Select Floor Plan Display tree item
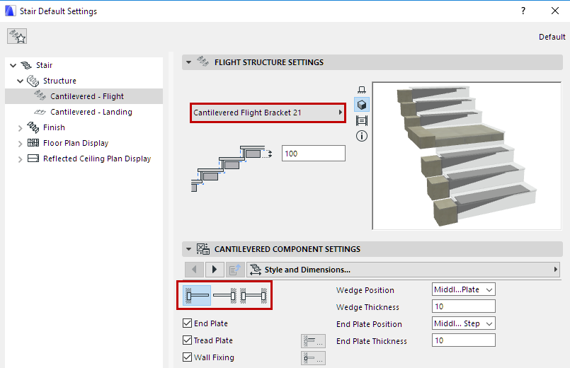The width and height of the screenshot is (570, 368). (x=76, y=143)
